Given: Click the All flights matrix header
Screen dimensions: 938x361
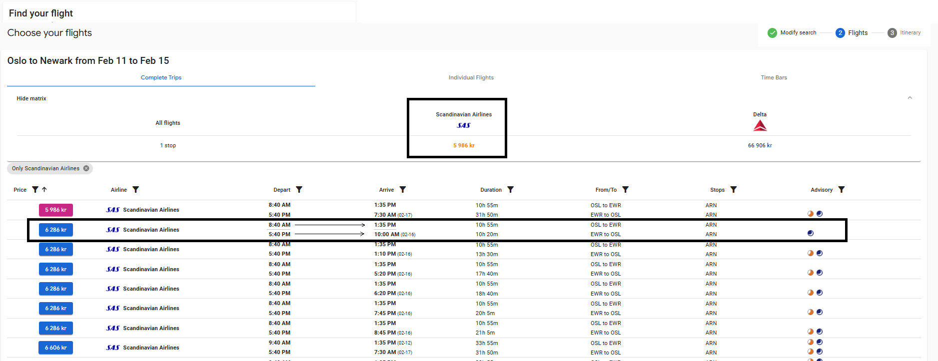Looking at the screenshot, I should (168, 123).
